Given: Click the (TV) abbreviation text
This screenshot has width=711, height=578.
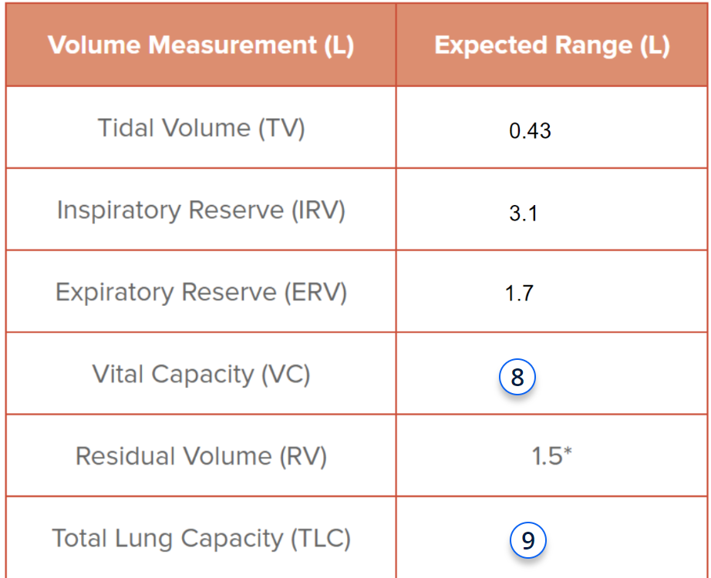Looking at the screenshot, I should (x=281, y=128).
